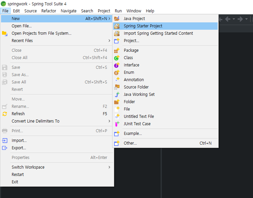Open the Navigate menu

68,11
